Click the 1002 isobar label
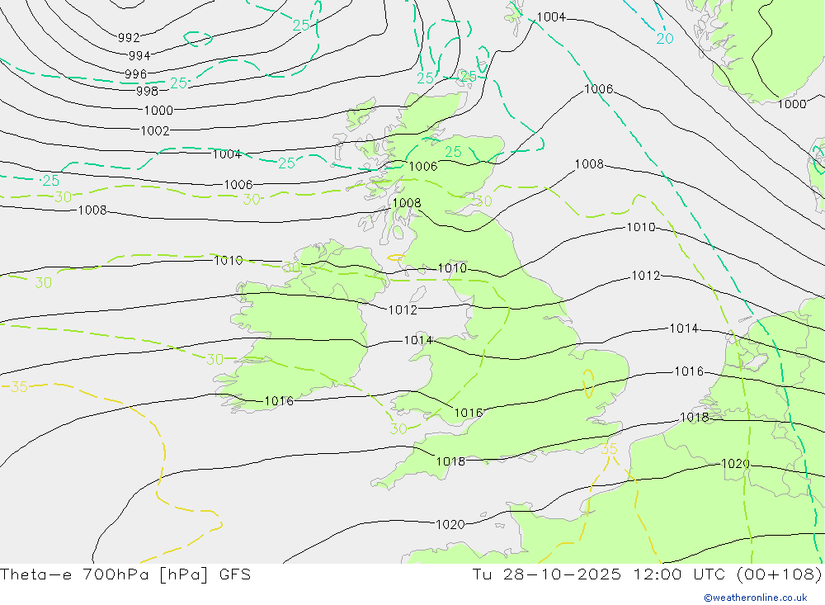 click(155, 130)
